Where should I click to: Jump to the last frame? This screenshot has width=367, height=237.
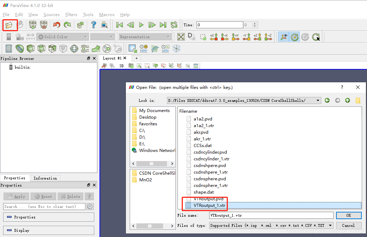pos(163,25)
